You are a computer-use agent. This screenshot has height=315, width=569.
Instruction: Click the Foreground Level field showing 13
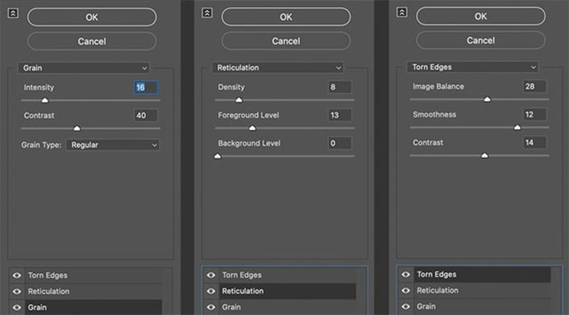(x=339, y=115)
